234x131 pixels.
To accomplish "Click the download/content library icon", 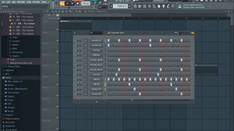I will (180, 6).
